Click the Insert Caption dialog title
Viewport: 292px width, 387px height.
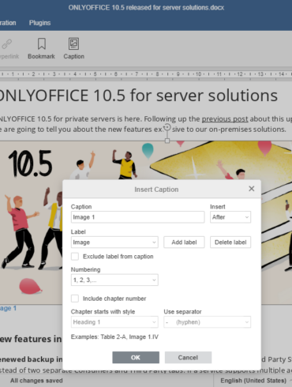(156, 190)
